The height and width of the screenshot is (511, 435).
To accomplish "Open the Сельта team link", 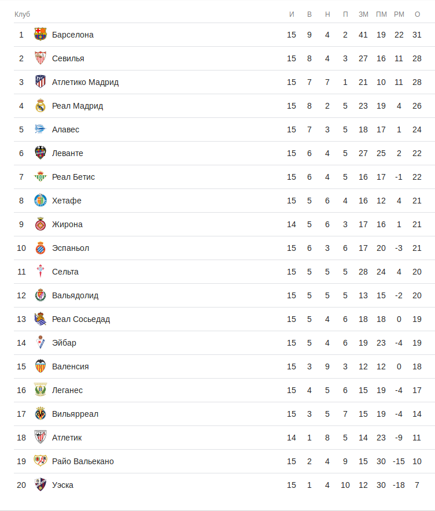I will pyautogui.click(x=65, y=272).
